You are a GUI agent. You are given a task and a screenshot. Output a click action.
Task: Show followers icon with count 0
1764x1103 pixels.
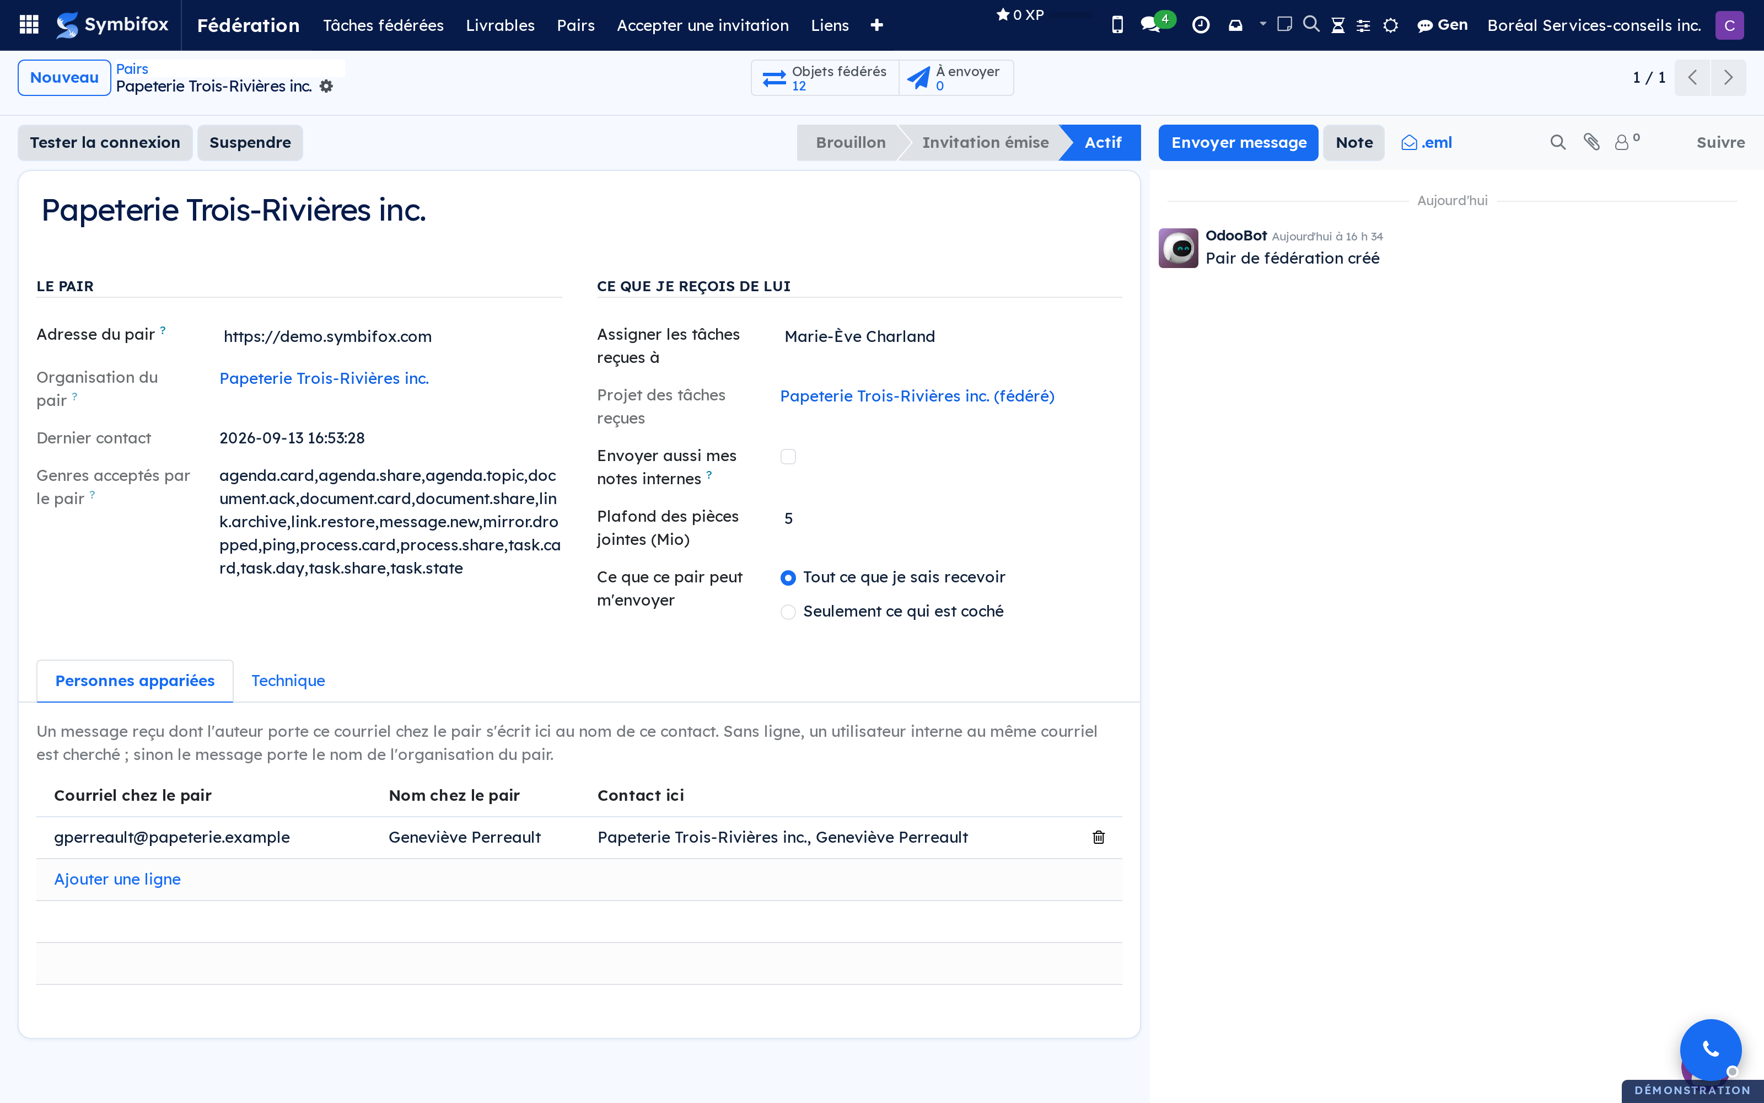coord(1626,142)
